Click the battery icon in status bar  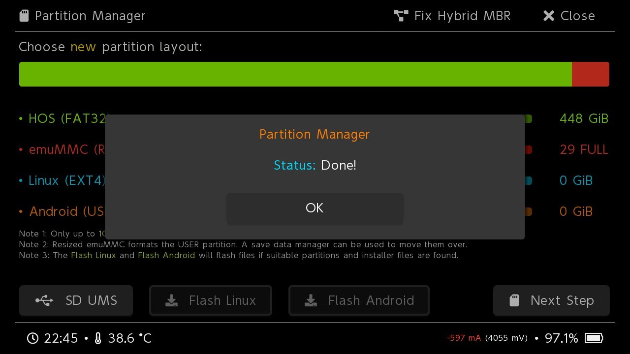(x=594, y=338)
